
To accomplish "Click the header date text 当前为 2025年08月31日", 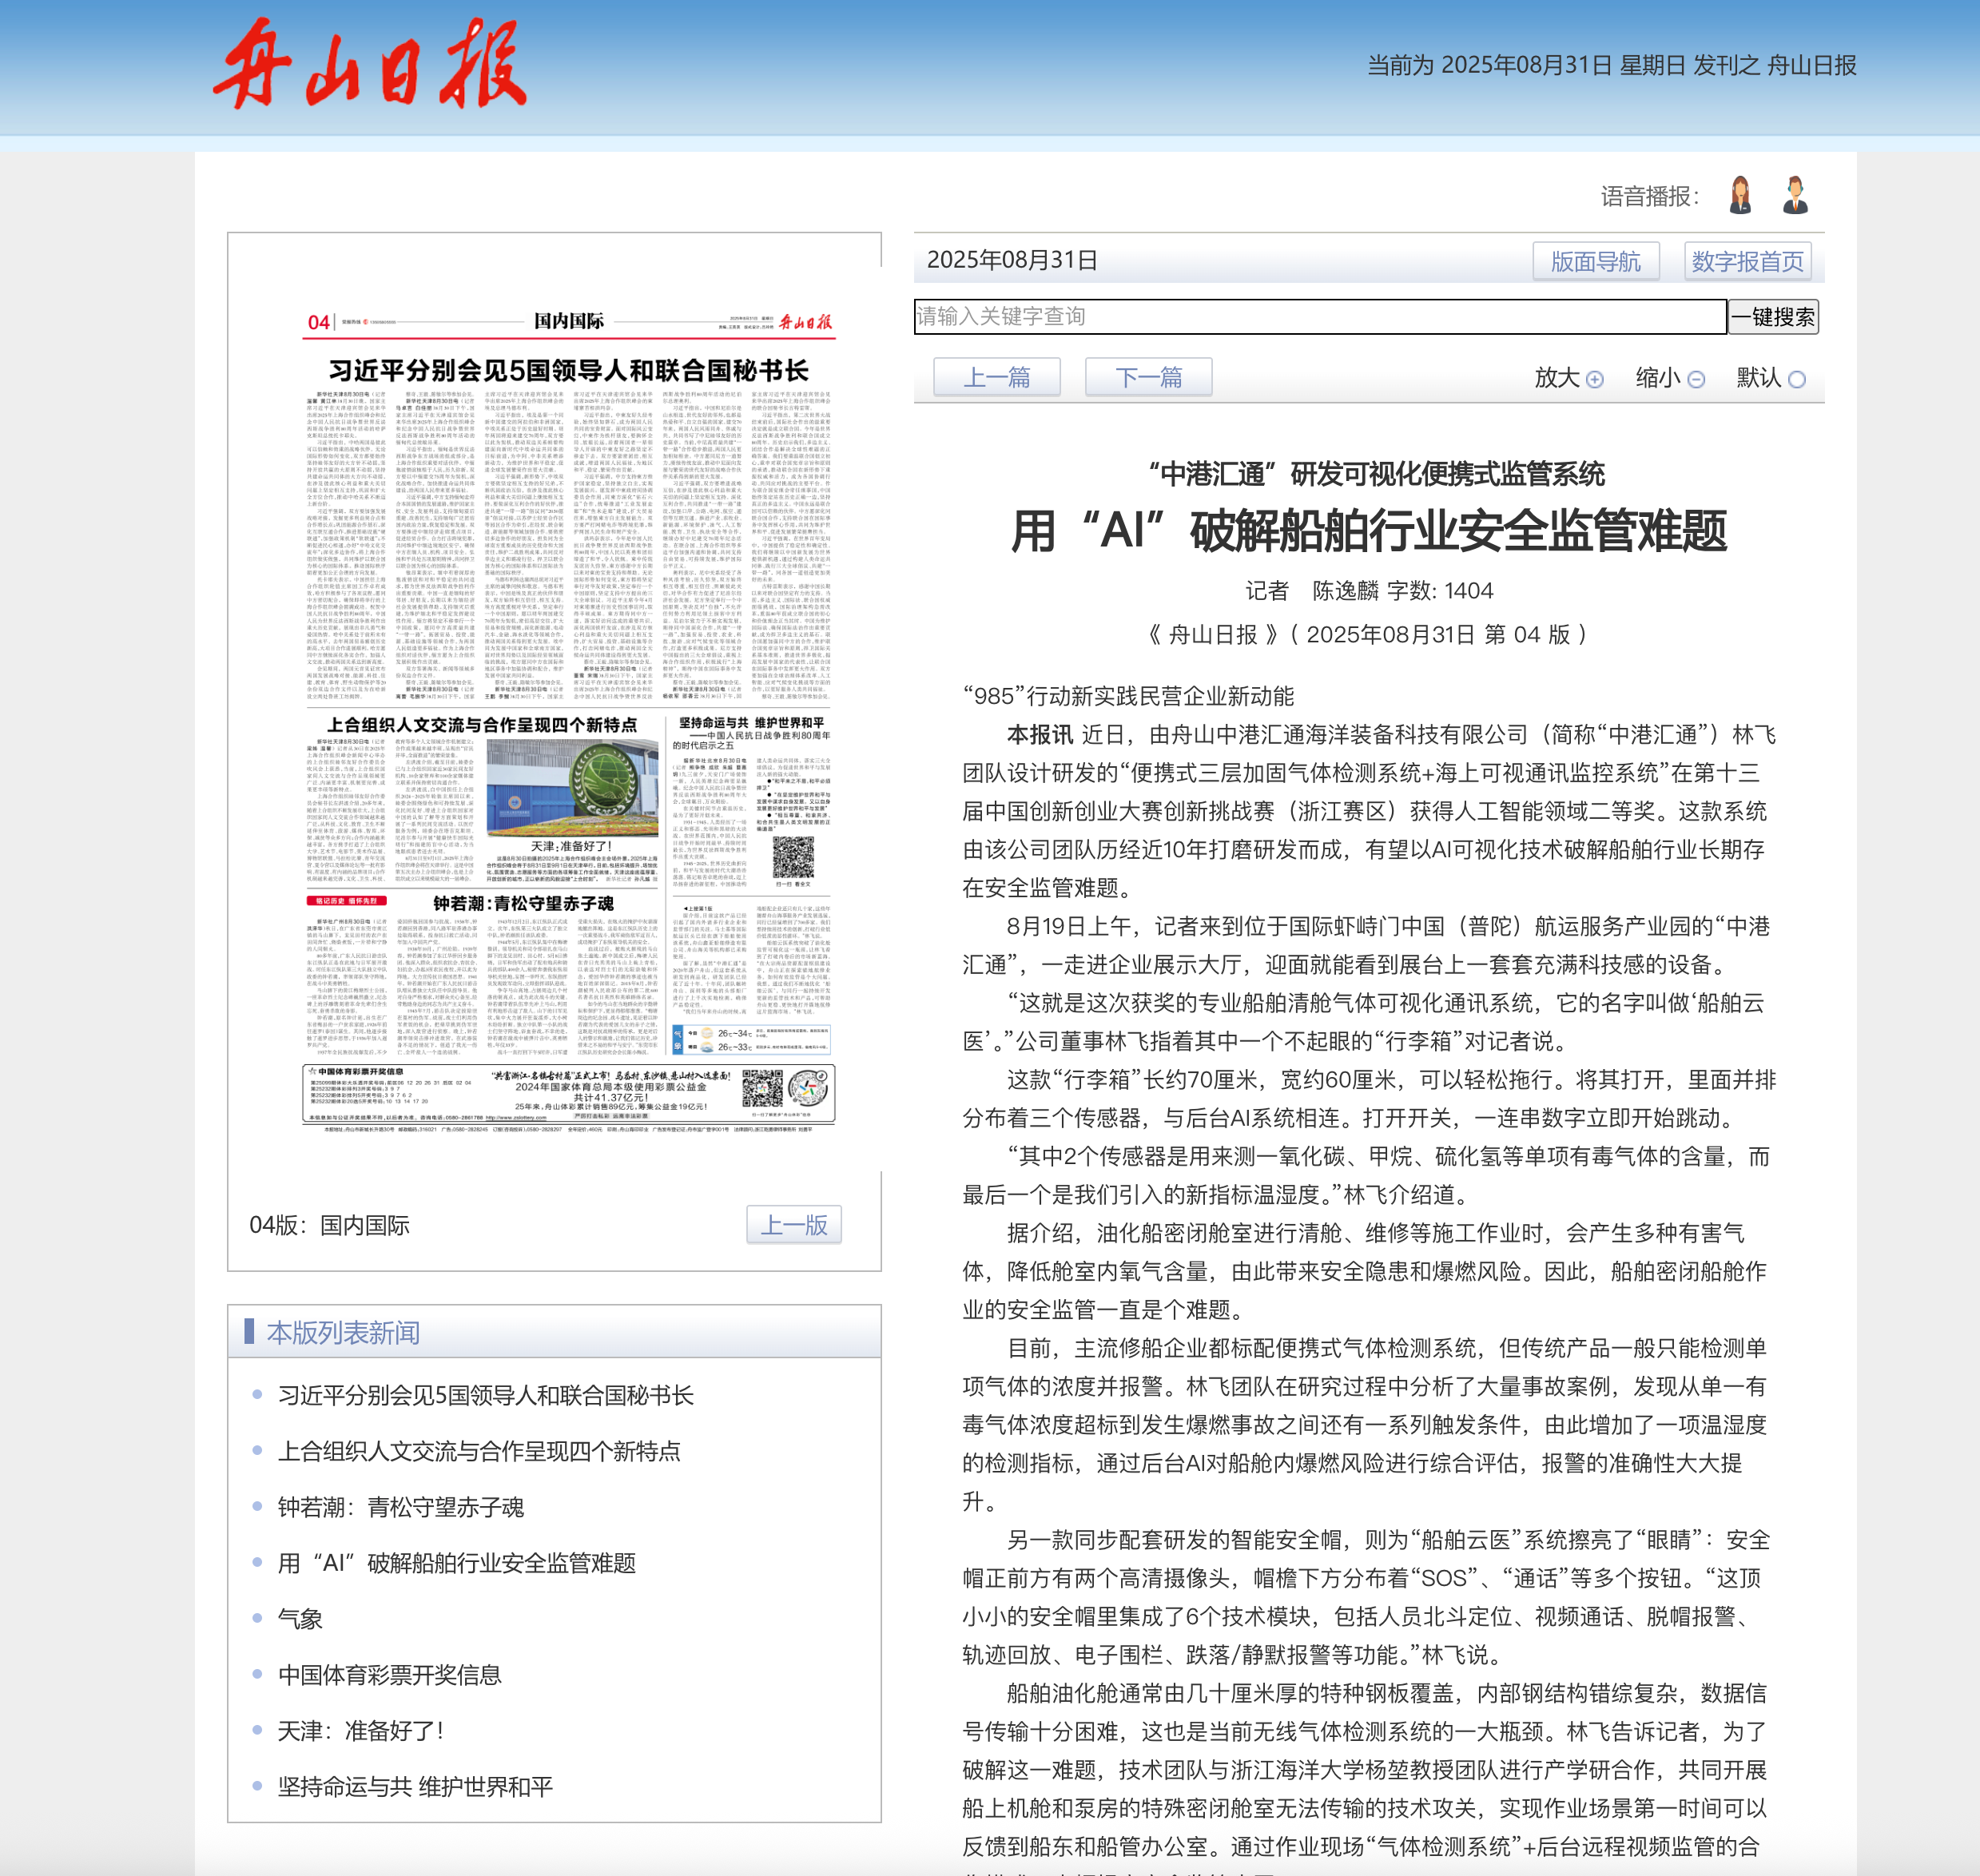I will pos(1490,65).
